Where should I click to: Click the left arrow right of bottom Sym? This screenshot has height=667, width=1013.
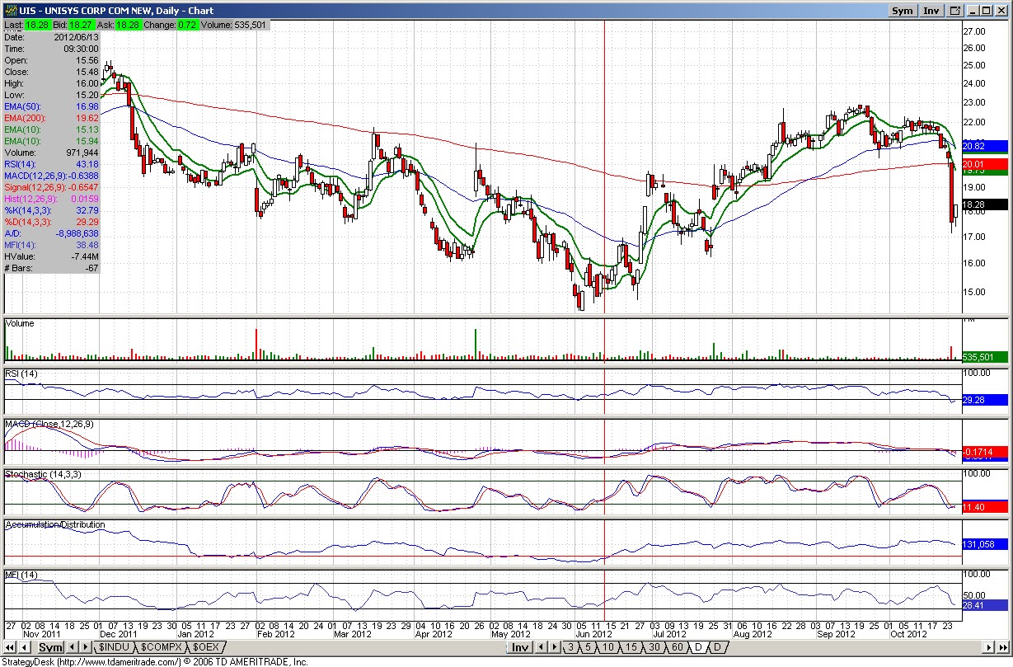click(71, 648)
